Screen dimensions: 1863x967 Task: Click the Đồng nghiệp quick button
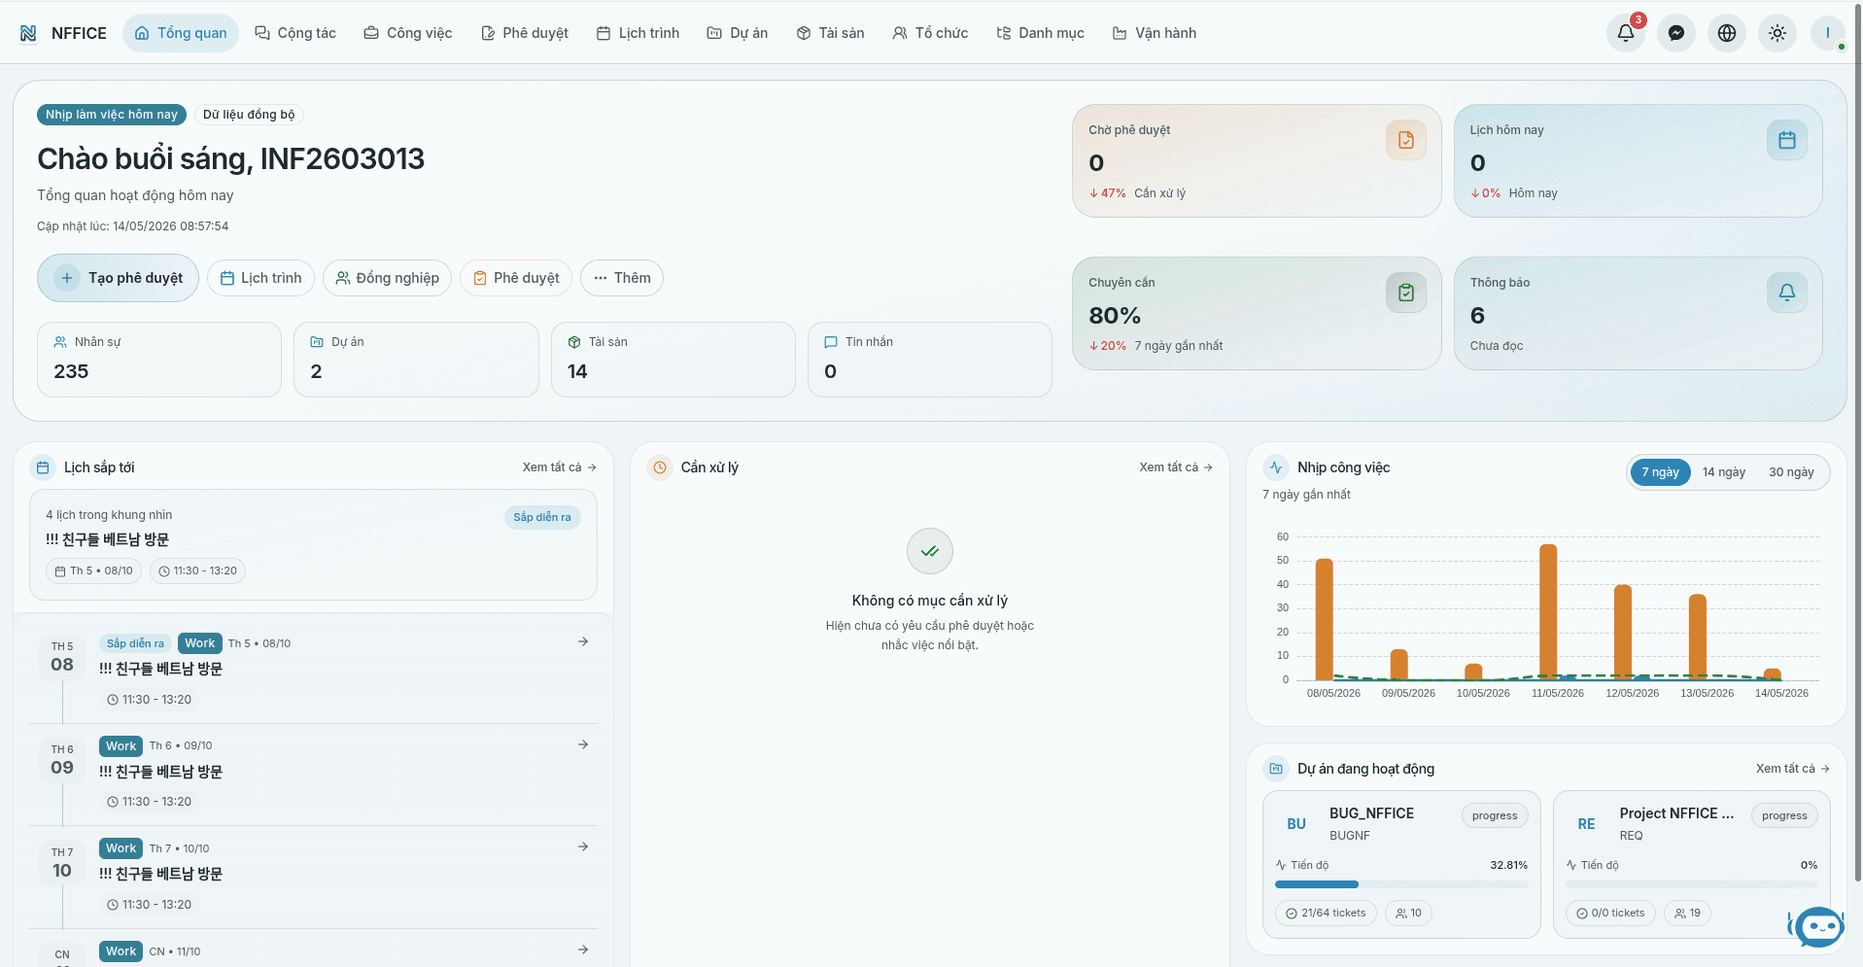click(x=387, y=278)
